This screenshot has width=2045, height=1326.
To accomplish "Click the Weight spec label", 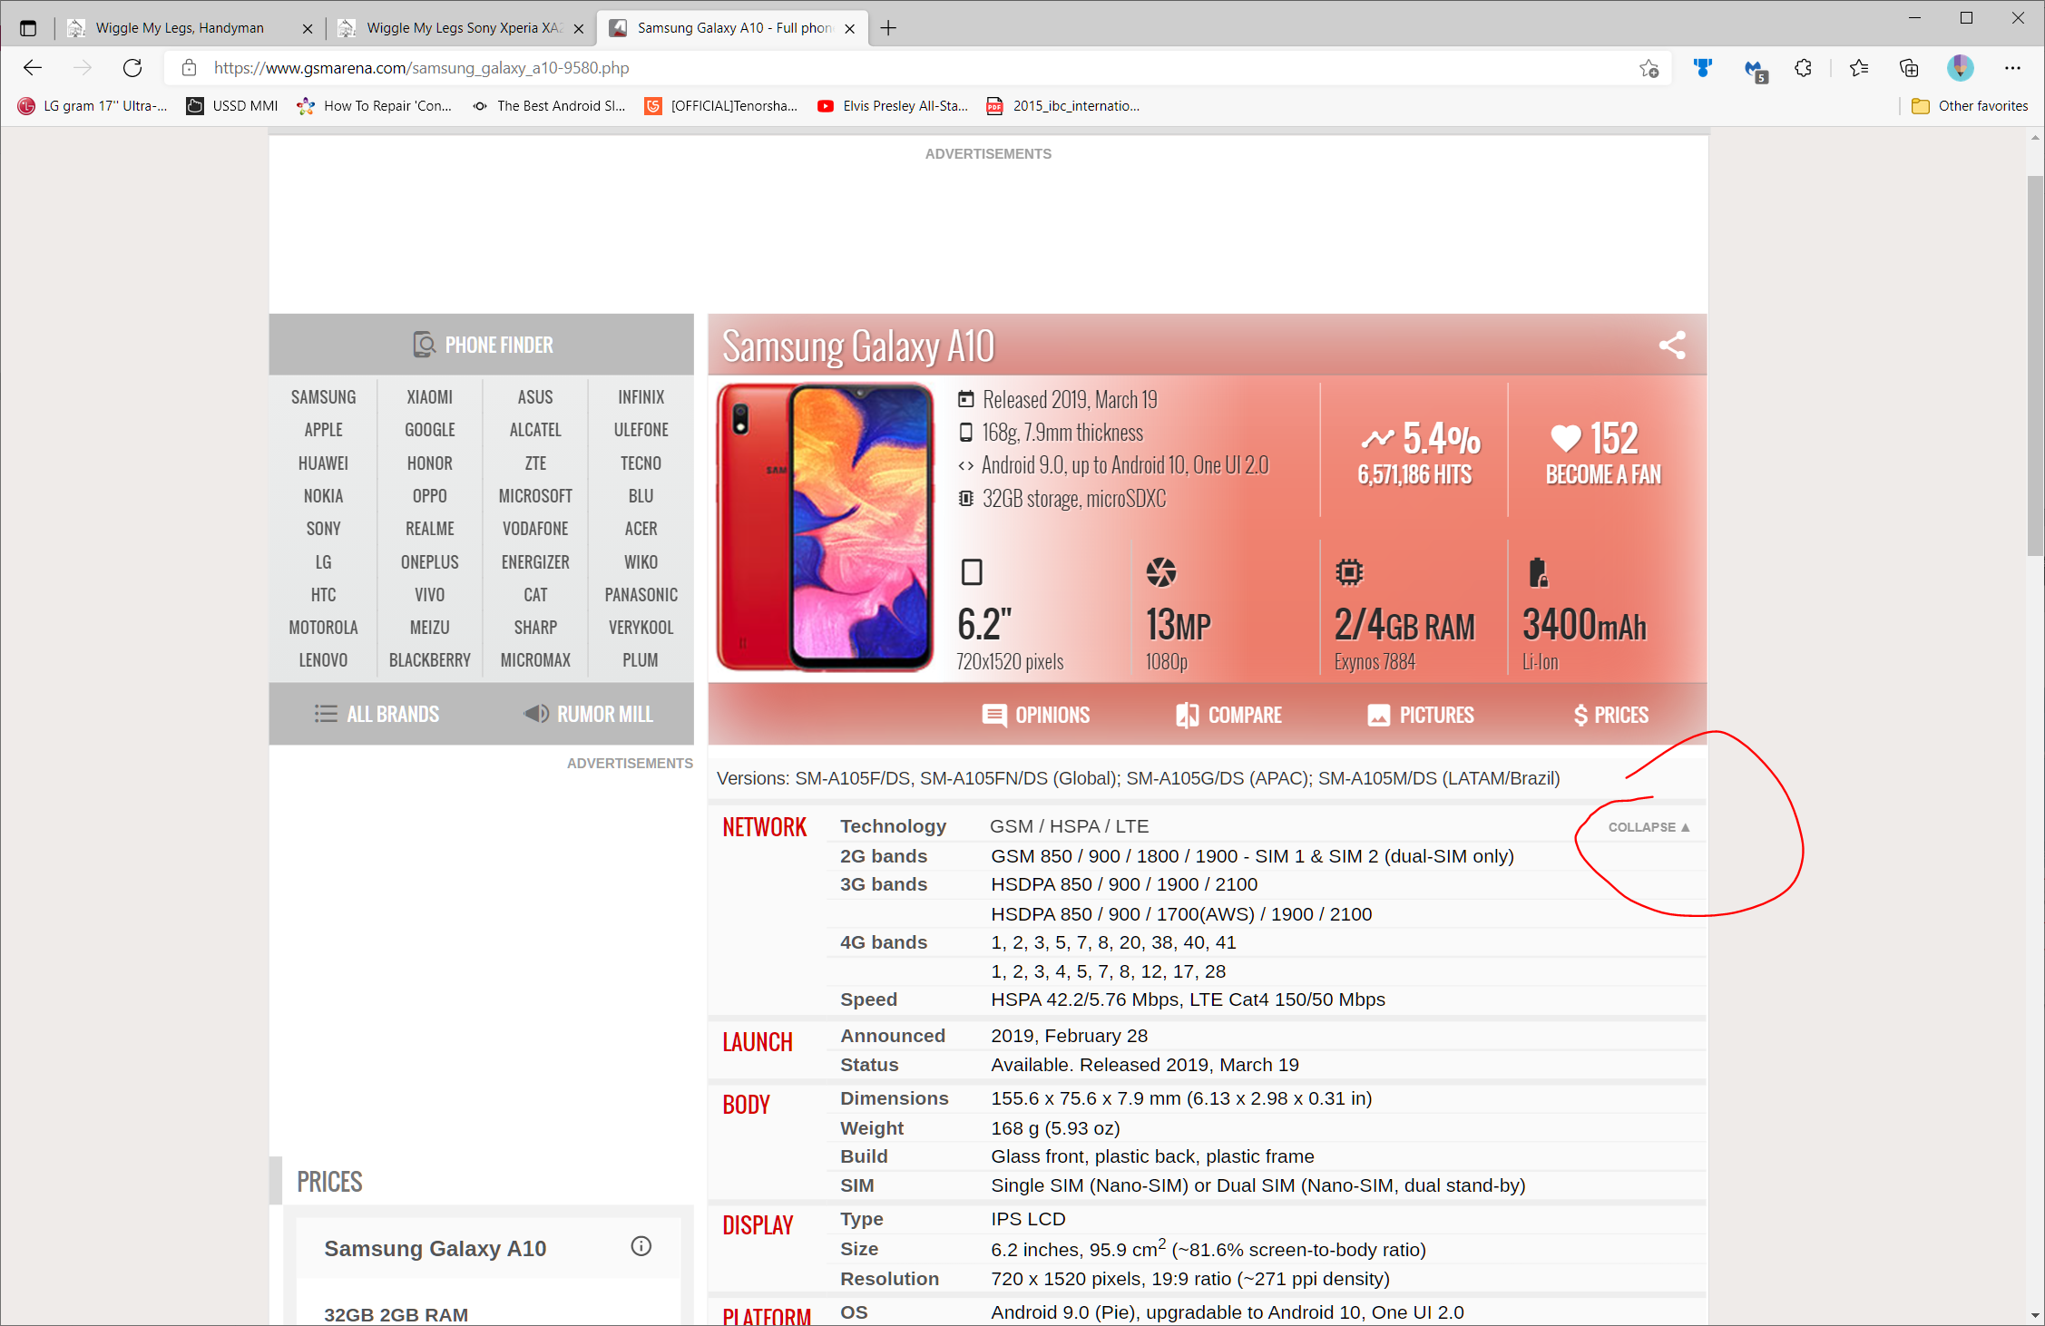I will tap(872, 1128).
